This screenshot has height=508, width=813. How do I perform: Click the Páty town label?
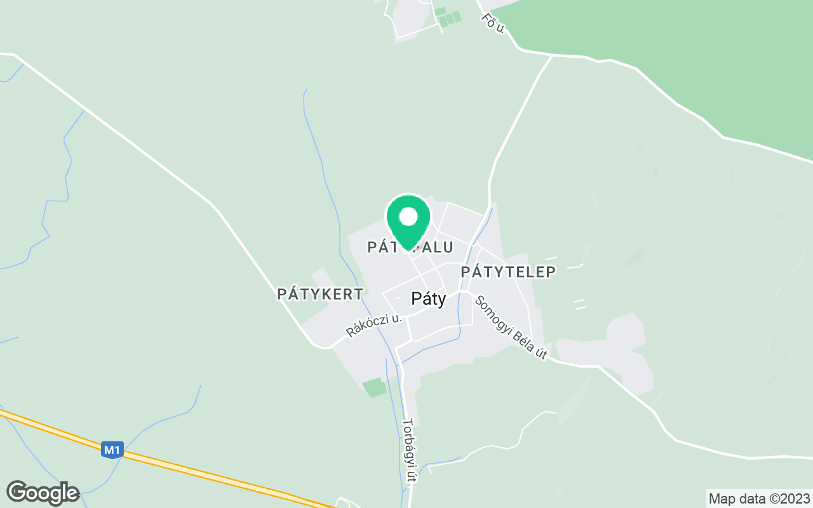pos(429,298)
